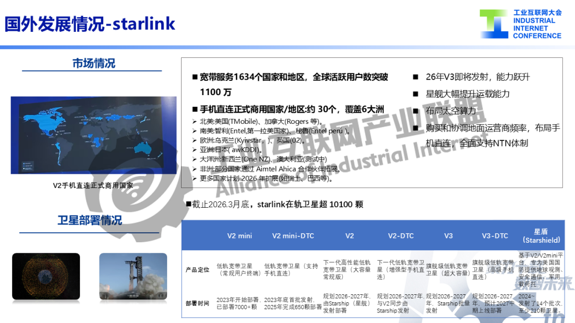Screen dimensions: 575x323
Task: Click the '星盾 (Starshield)' column header
Action: tap(541, 236)
